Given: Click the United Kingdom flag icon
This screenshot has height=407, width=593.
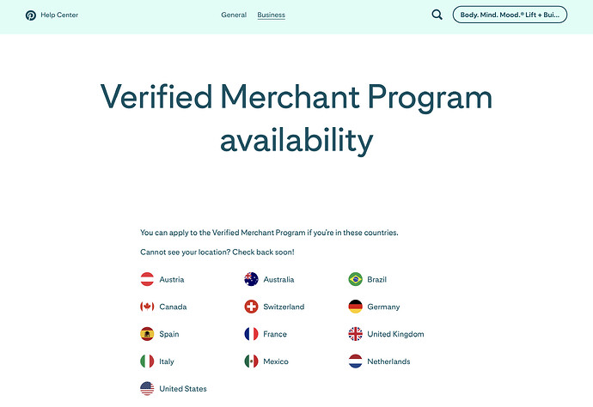Looking at the screenshot, I should 355,334.
